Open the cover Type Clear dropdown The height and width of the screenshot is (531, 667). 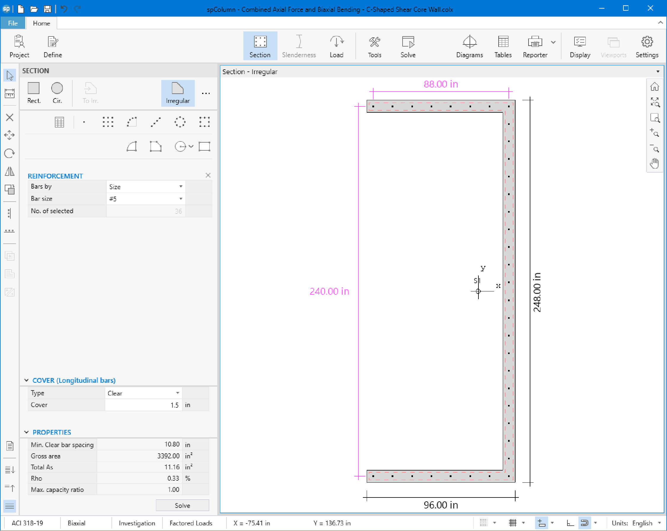[x=143, y=393]
